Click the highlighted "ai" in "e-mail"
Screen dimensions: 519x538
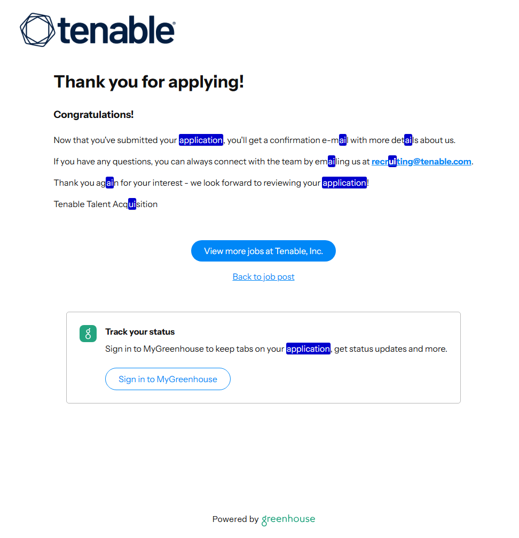[343, 140]
